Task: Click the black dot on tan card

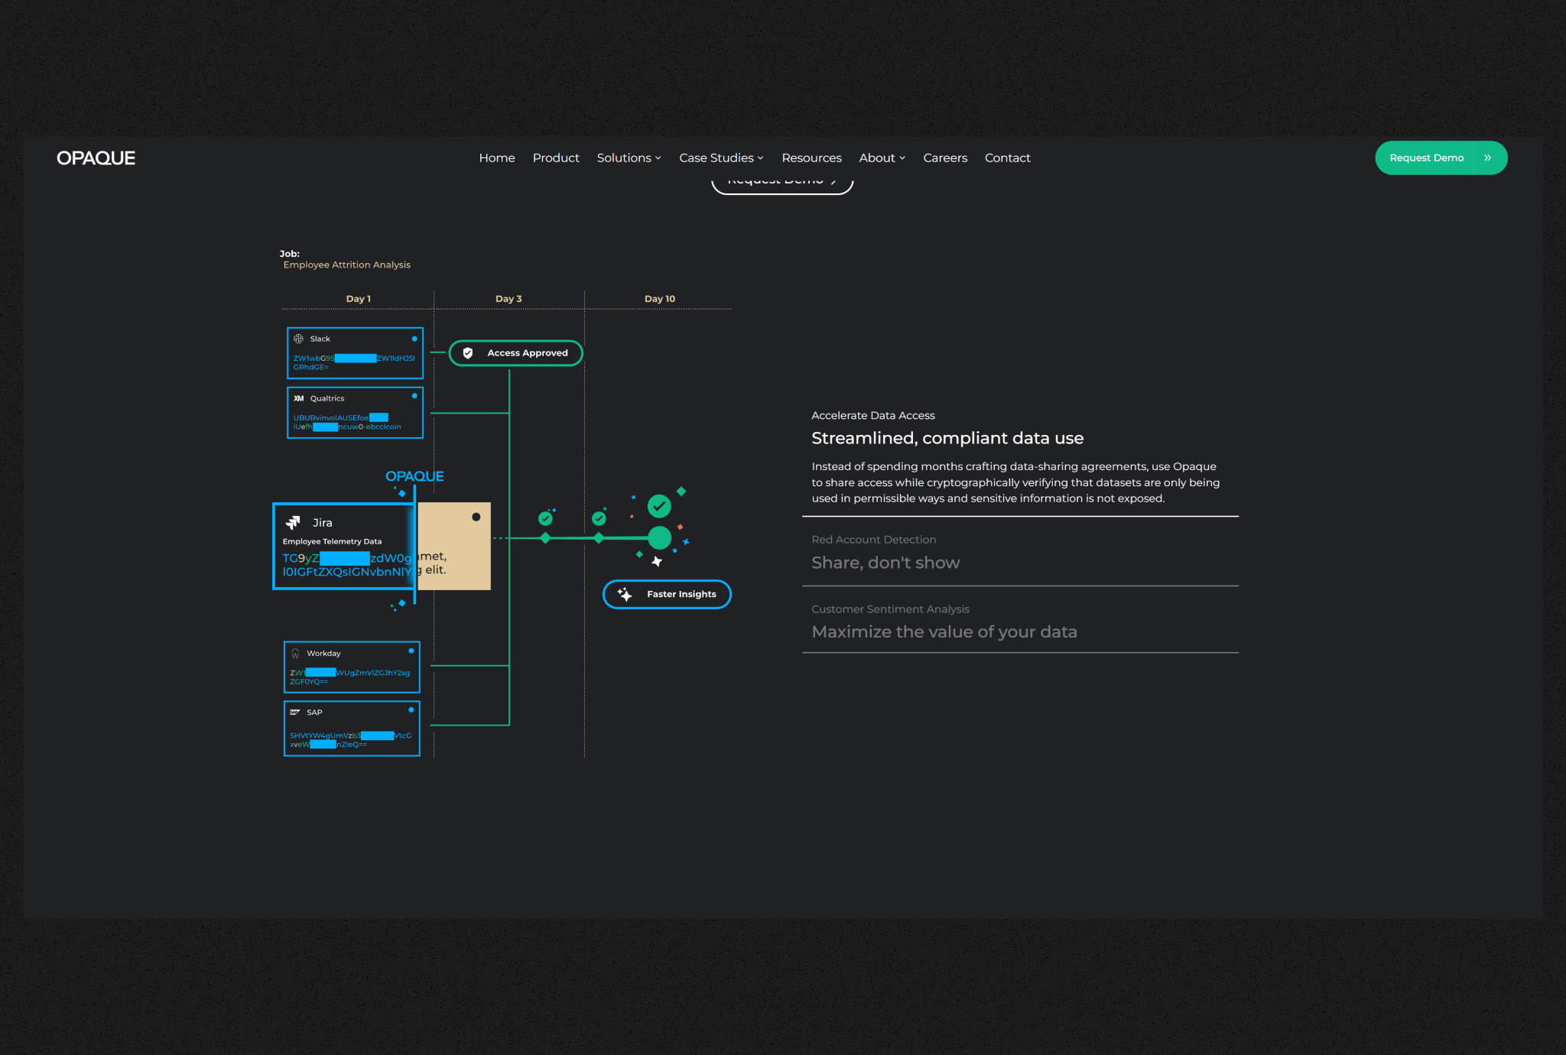Action: point(476,518)
